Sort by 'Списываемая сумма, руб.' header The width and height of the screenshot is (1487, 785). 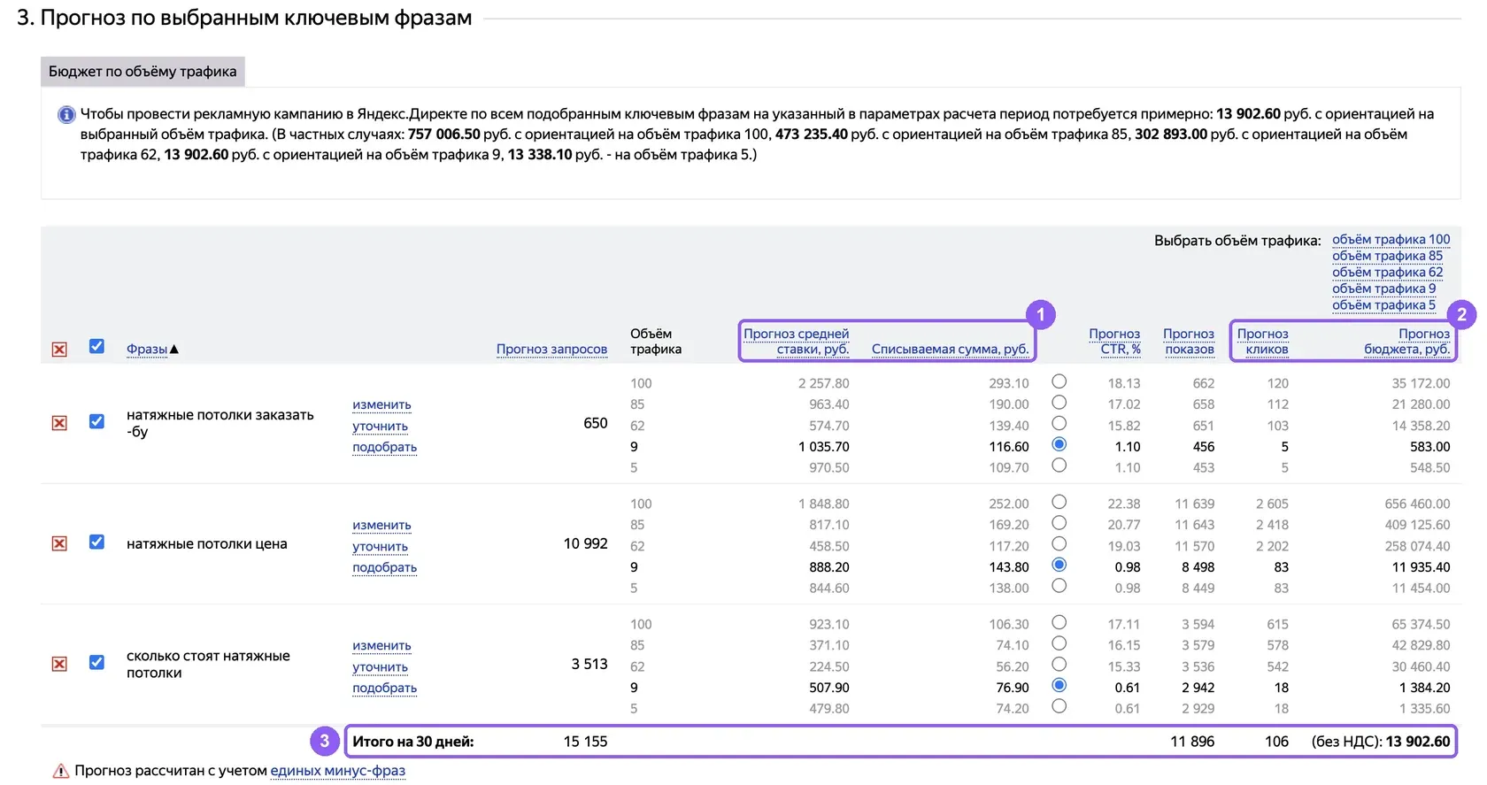click(950, 350)
